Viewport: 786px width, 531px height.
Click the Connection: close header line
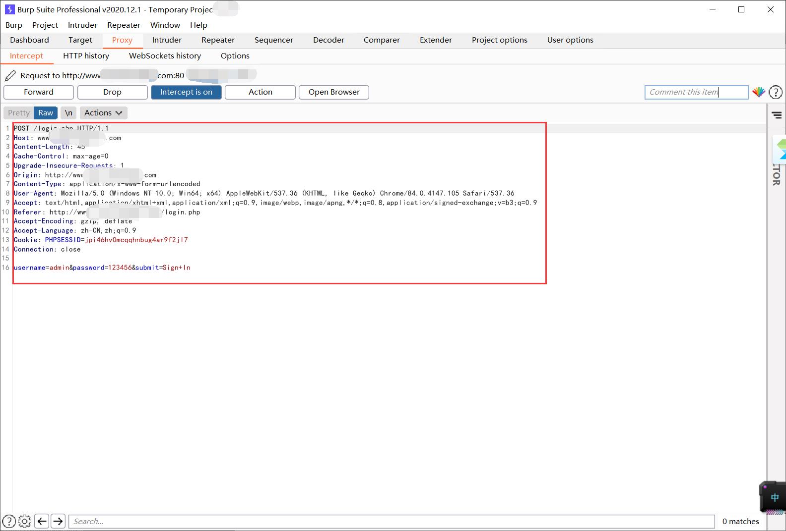[47, 249]
